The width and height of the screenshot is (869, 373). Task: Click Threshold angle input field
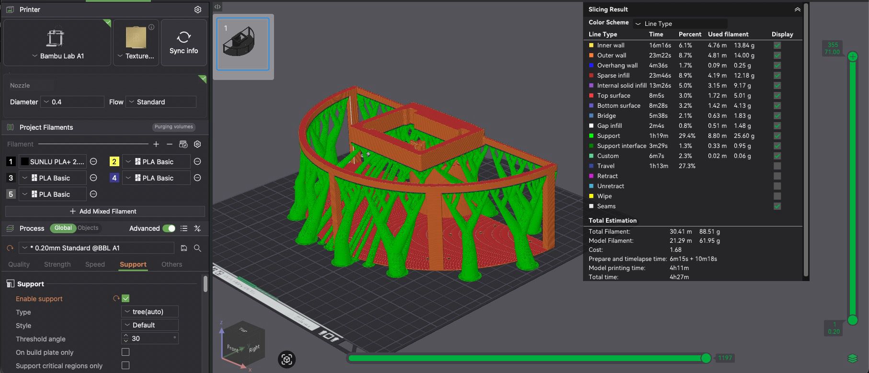150,339
